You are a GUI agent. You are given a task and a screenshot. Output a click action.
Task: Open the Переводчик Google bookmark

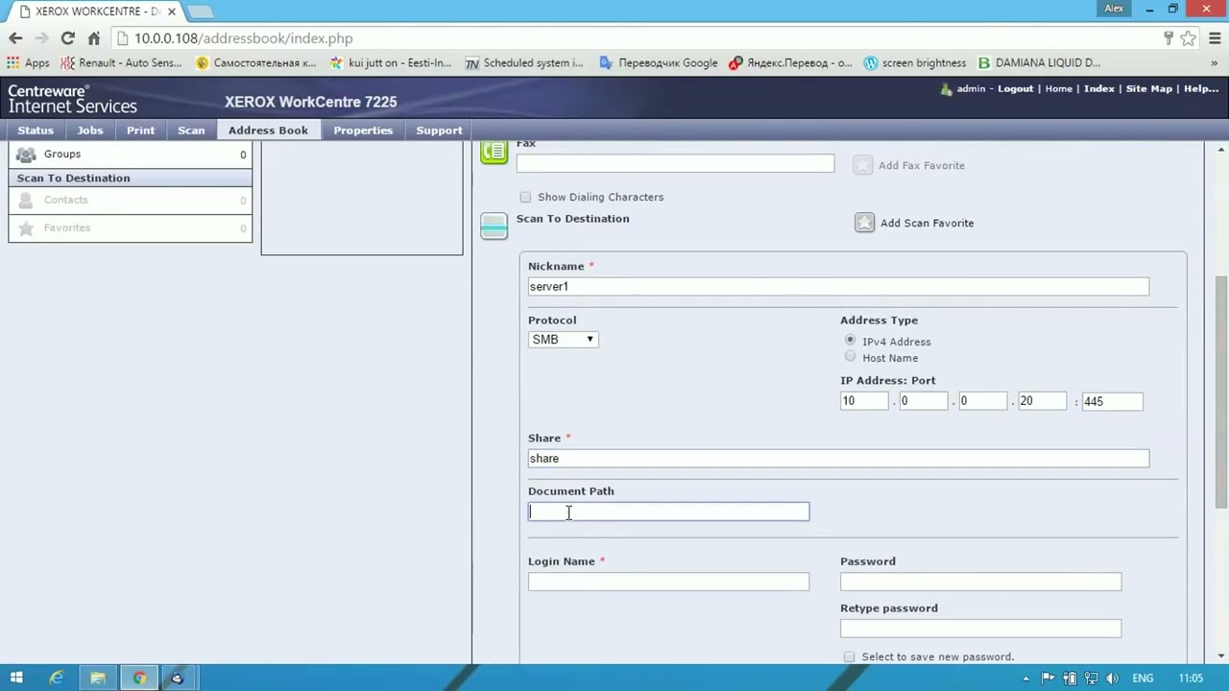click(x=659, y=62)
